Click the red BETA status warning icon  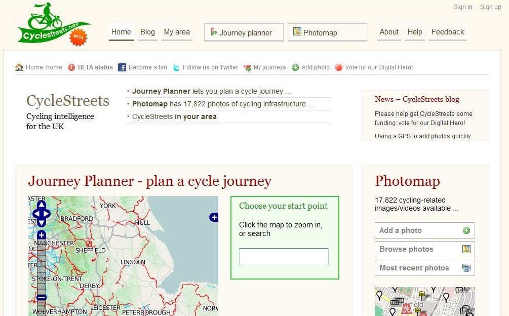click(x=71, y=67)
